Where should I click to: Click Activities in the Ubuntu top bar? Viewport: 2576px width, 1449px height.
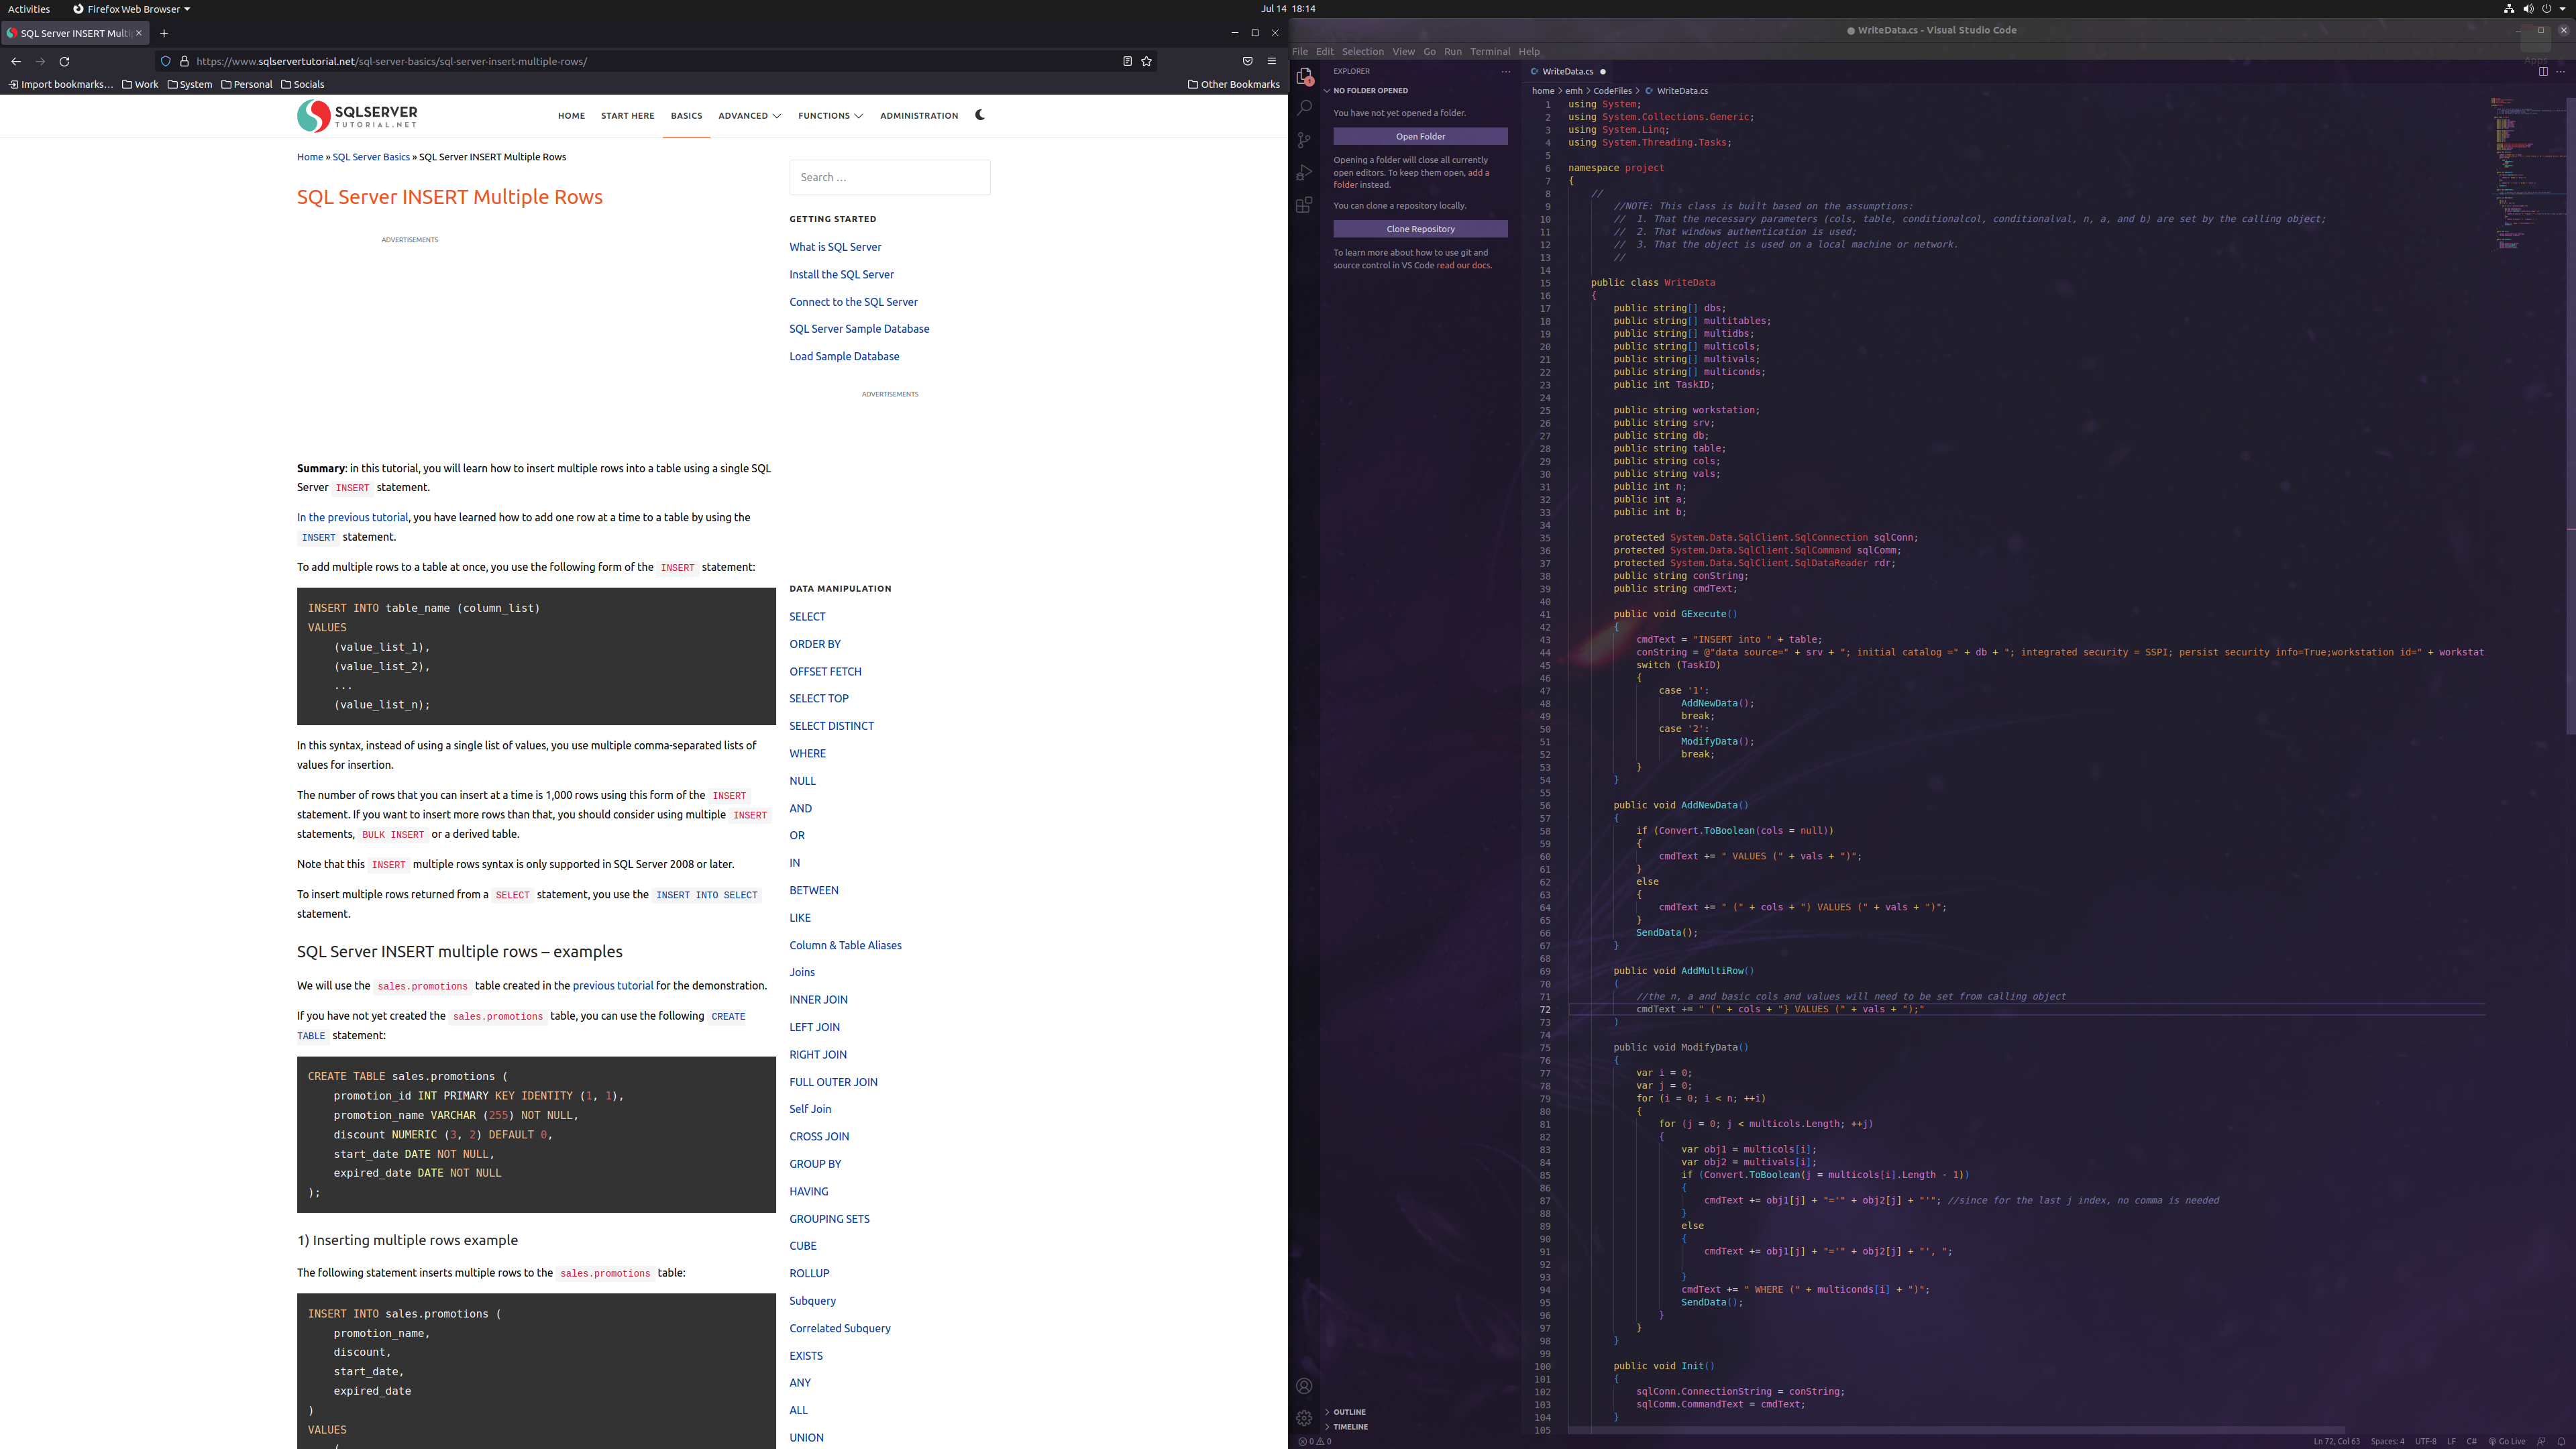point(29,9)
